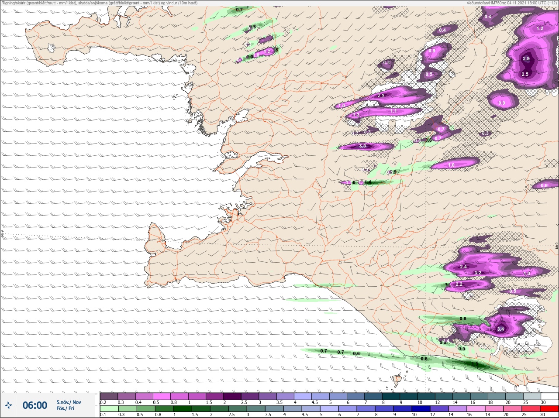Click the 2.4 snowfall value on the map
The height and width of the screenshot is (418, 559).
point(463,267)
